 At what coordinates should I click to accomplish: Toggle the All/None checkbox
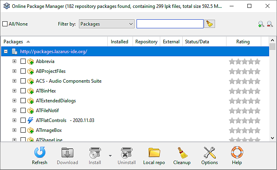click(x=5, y=24)
